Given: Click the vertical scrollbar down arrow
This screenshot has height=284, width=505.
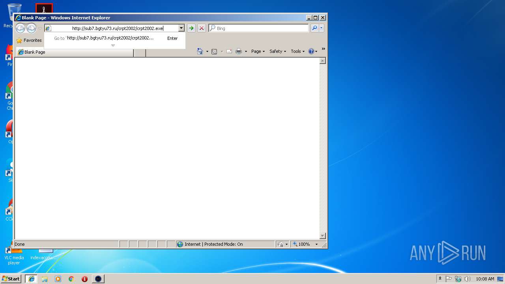Looking at the screenshot, I should tap(322, 236).
